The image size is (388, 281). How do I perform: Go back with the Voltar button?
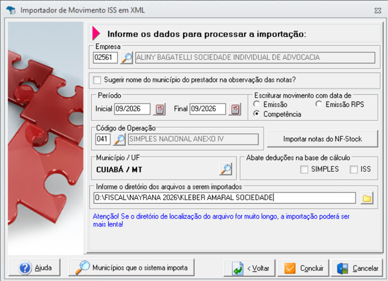click(249, 268)
